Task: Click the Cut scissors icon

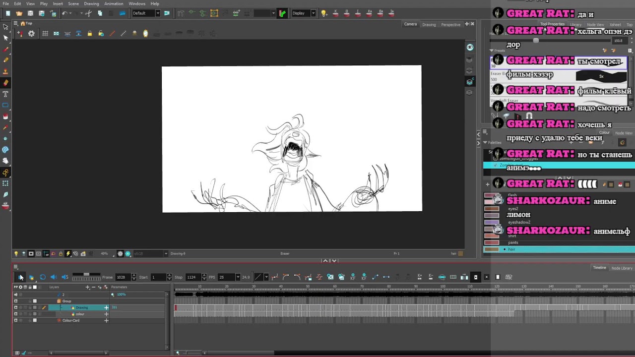Action: tap(88, 13)
